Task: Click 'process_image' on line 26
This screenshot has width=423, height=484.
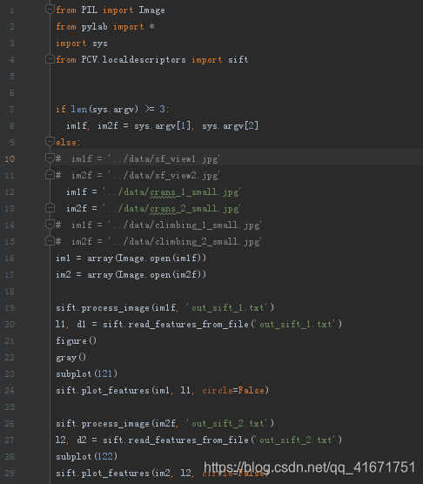Action: [x=116, y=423]
